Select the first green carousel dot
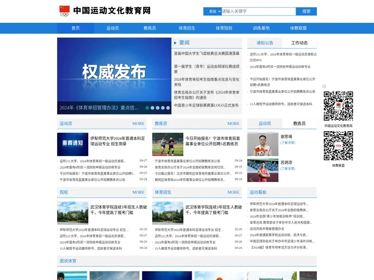This screenshot has width=374, height=280. (147, 108)
